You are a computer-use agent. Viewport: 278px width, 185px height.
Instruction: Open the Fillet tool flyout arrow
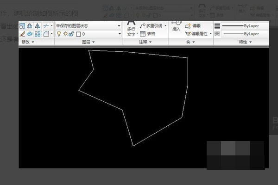(x=52, y=34)
